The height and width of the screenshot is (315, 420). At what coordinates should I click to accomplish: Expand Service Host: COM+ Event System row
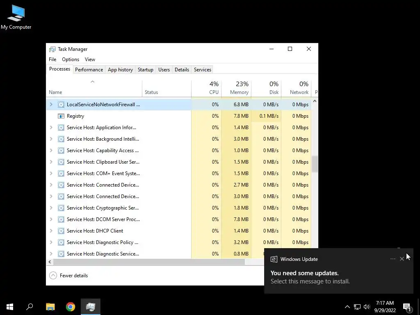coord(51,173)
